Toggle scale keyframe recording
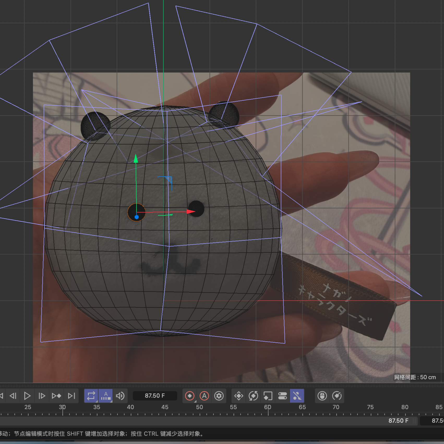Image resolution: width=444 pixels, height=444 pixels. pyautogui.click(x=268, y=396)
